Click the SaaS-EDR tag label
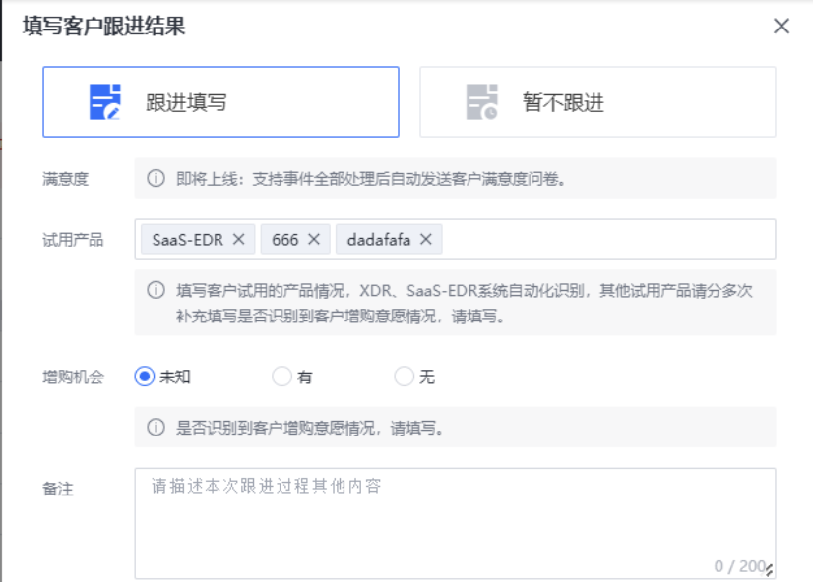Screen dimensions: 813x582 (x=185, y=239)
